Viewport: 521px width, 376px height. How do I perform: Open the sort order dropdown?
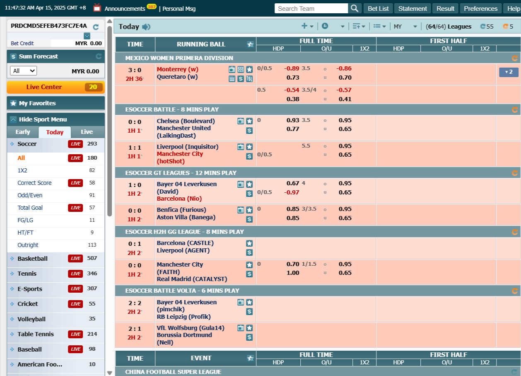[x=359, y=26]
